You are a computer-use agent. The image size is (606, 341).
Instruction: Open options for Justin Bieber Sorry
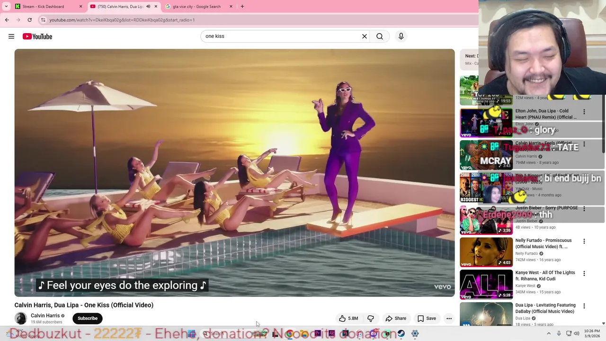pos(584,209)
